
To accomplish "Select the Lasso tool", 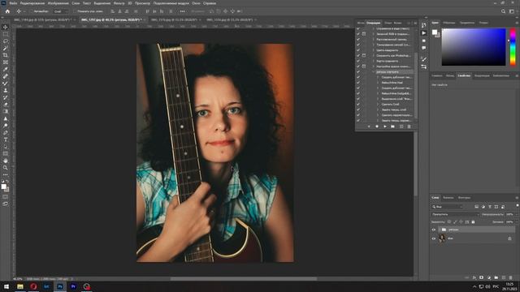I will [6, 41].
